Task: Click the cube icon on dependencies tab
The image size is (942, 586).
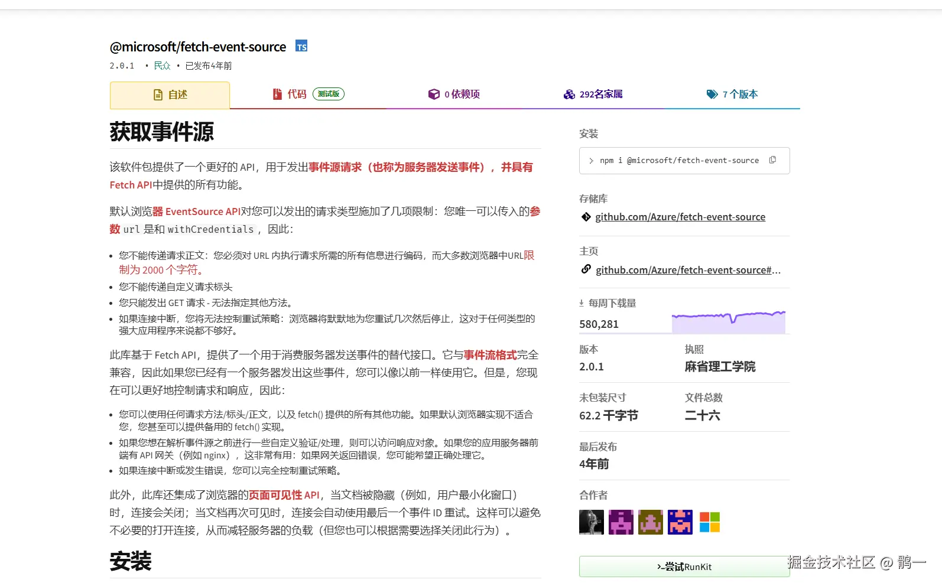Action: 434,94
